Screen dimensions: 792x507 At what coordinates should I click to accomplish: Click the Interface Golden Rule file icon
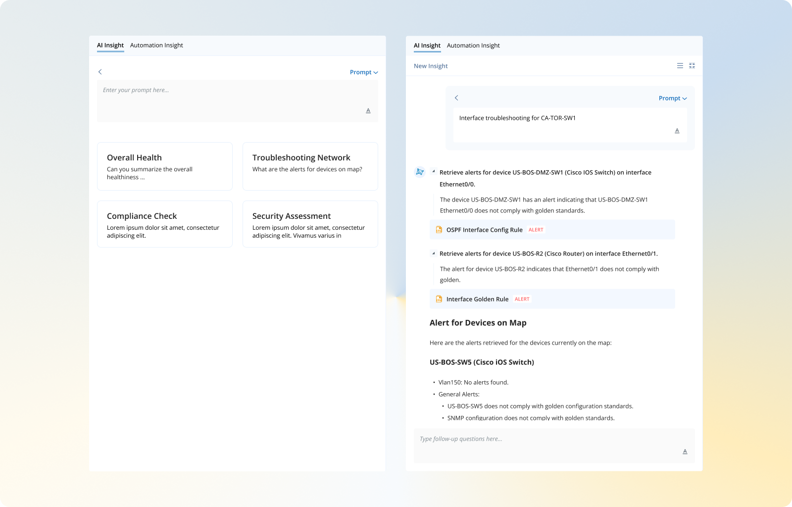click(x=439, y=299)
